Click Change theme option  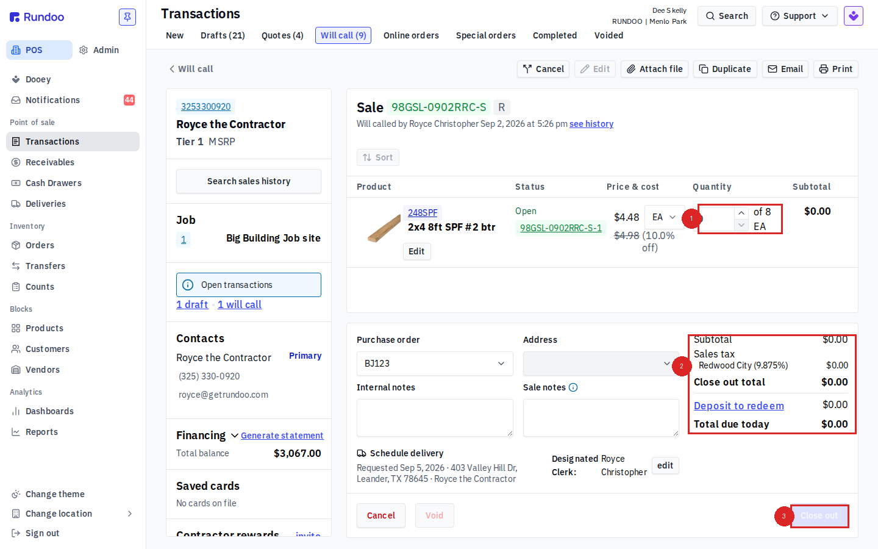[55, 494]
